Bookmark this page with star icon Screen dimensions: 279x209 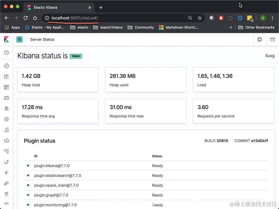coord(200,18)
